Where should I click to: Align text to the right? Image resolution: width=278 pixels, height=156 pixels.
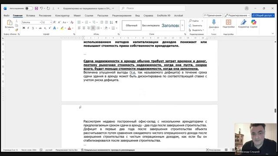(x=88, y=28)
